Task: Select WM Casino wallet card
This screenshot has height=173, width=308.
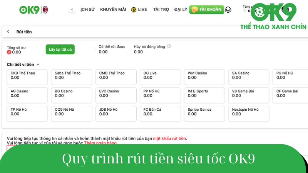Action: tap(204, 77)
